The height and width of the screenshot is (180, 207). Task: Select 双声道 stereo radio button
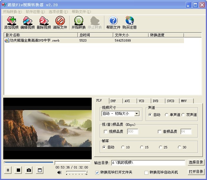183,114
